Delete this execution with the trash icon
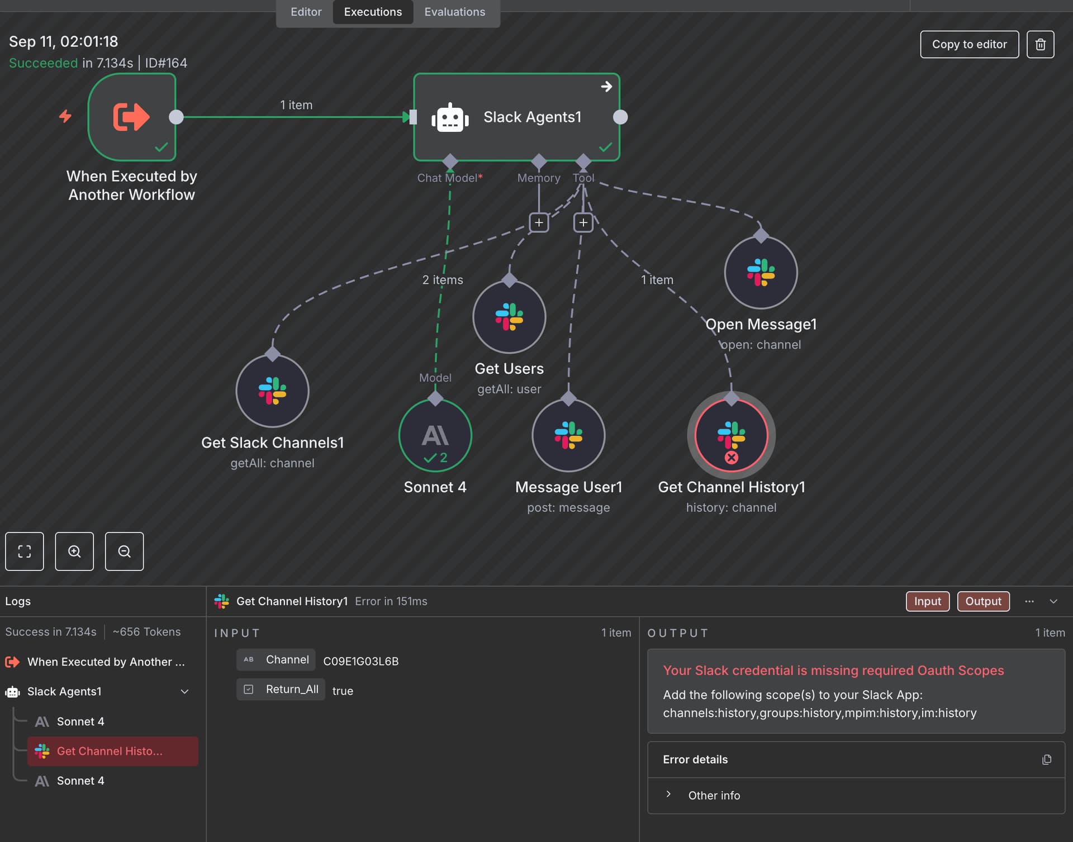 click(1040, 44)
